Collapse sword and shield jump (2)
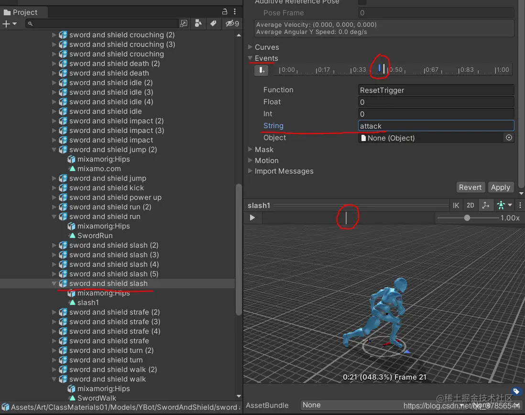This screenshot has height=415, width=525. pyautogui.click(x=54, y=150)
